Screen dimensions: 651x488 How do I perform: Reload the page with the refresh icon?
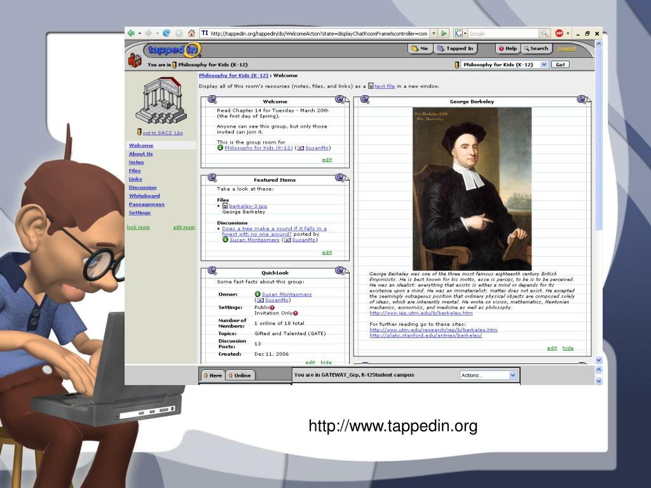(167, 33)
